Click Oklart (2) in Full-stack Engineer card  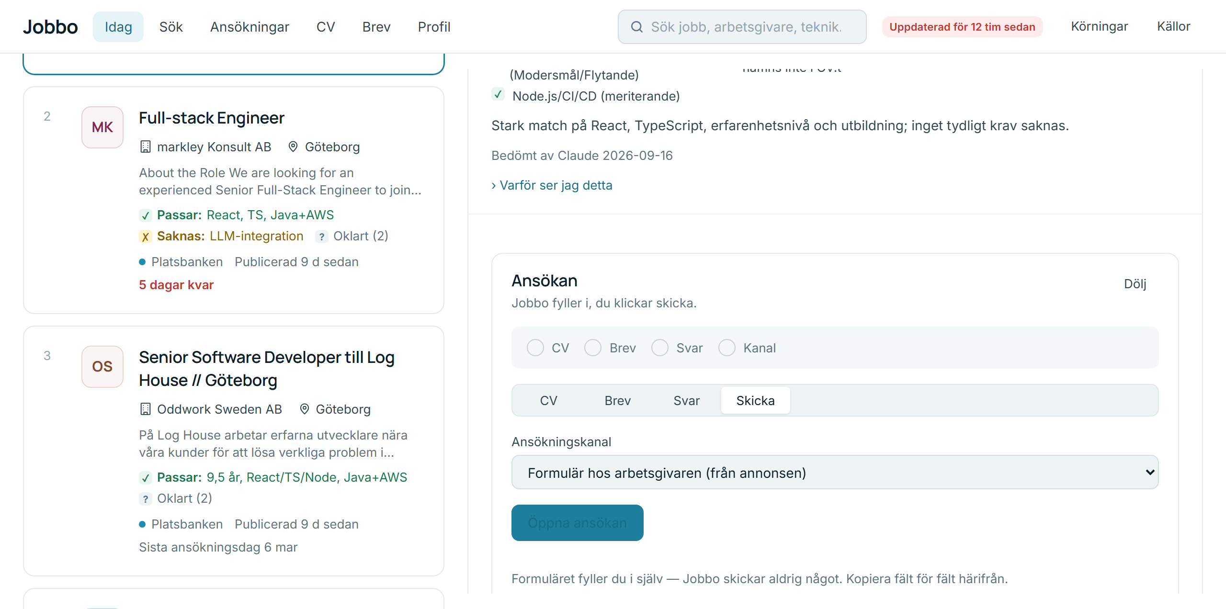pyautogui.click(x=361, y=236)
